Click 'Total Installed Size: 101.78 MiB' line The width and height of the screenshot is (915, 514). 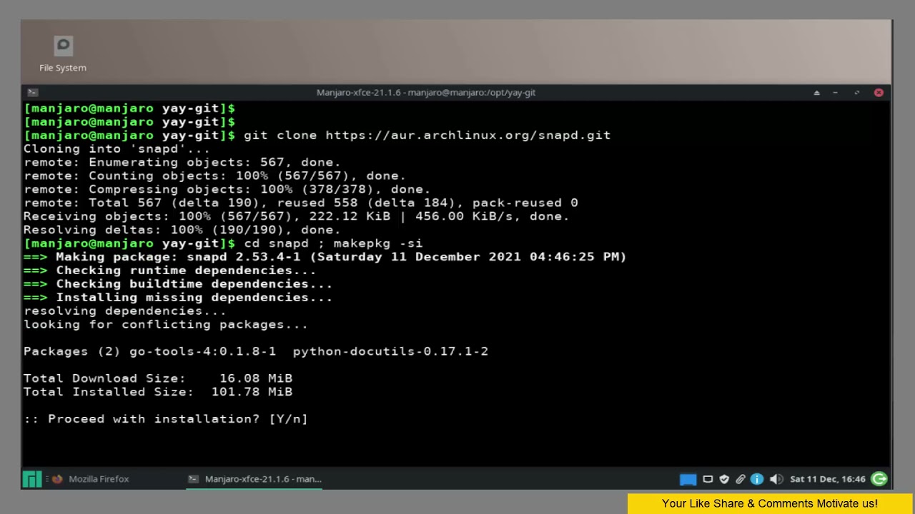[158, 392]
